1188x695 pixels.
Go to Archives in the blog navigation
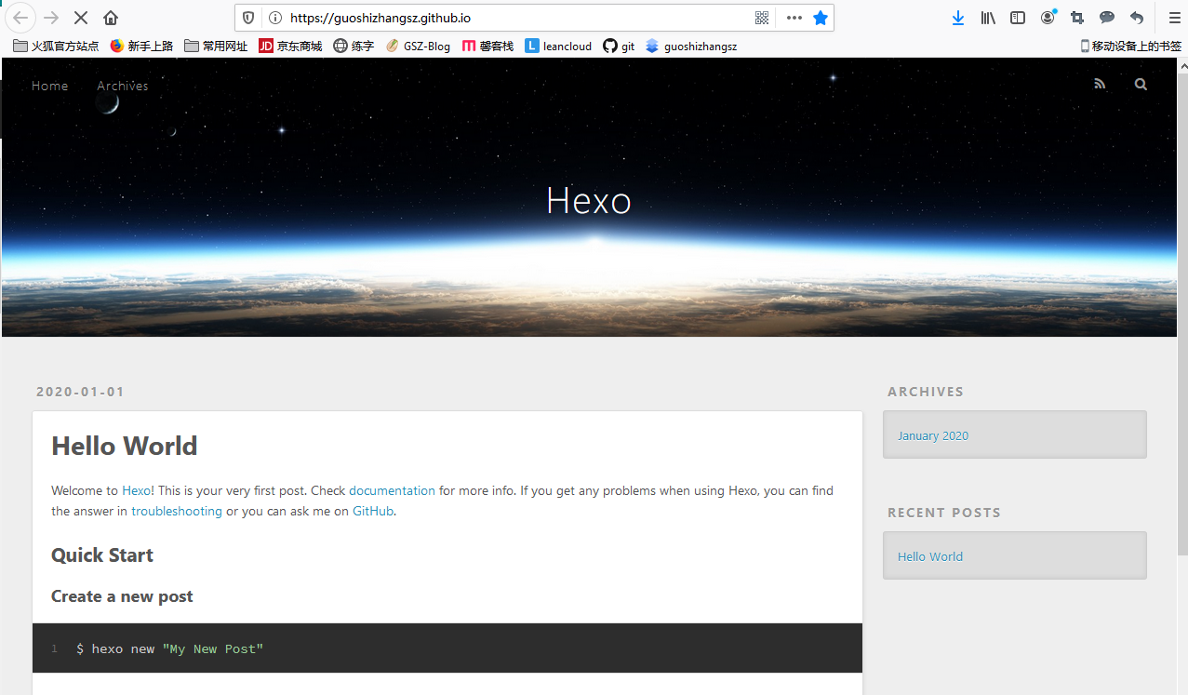point(122,86)
